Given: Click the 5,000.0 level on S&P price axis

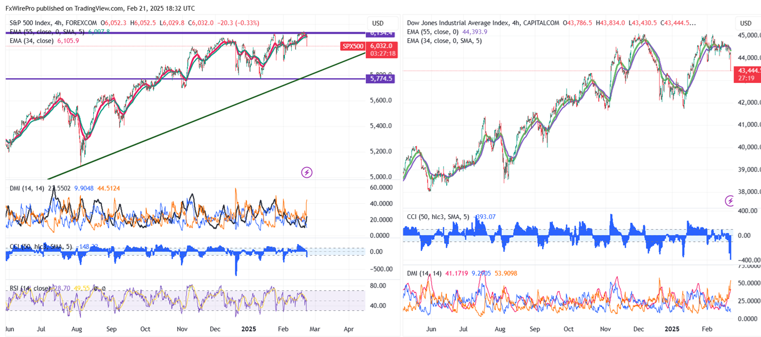Looking at the screenshot, I should 381,177.
